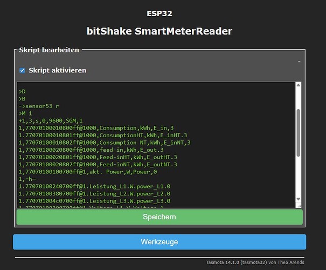Click the Feed-inHT,kWh,E_outHT line
The height and width of the screenshot is (270, 326).
pos(98,157)
